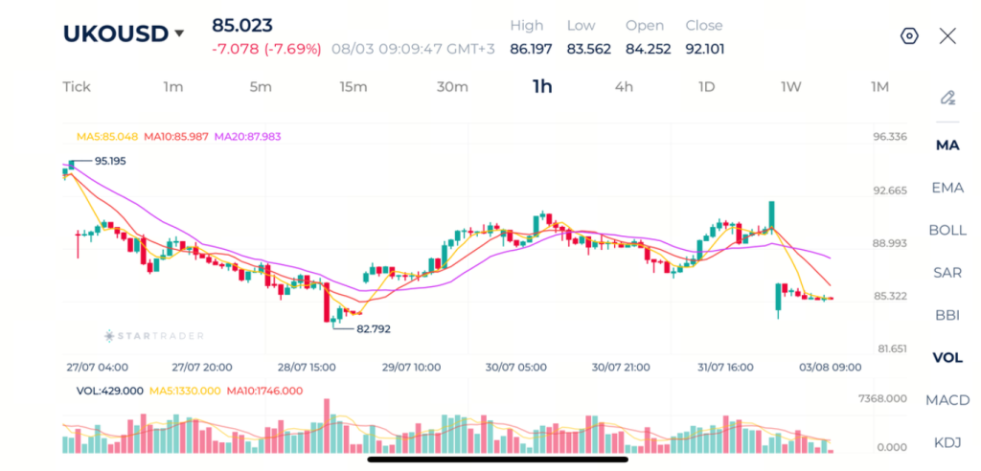Switch to the 1m timeframe

(x=173, y=87)
